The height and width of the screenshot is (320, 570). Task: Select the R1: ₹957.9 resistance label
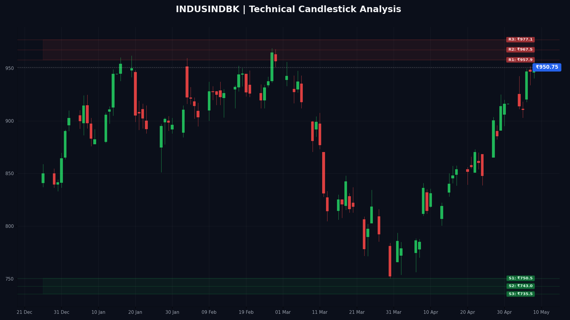point(520,60)
